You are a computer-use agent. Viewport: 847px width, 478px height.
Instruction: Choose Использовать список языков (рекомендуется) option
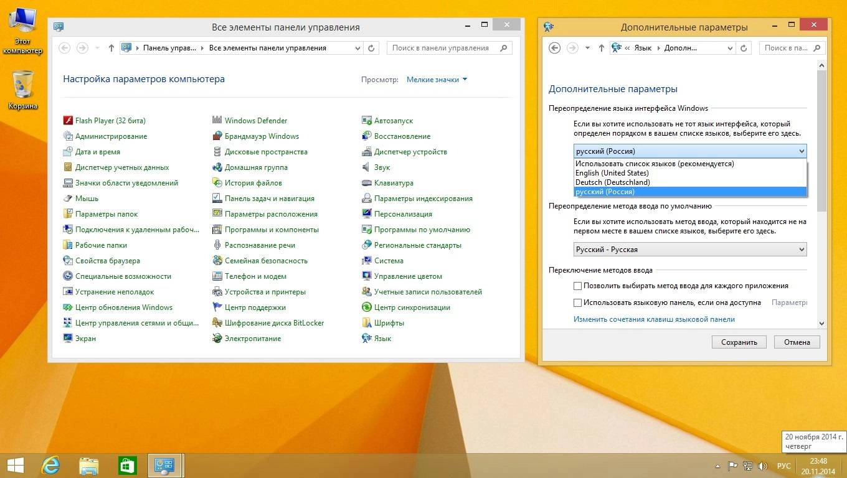[690, 164]
